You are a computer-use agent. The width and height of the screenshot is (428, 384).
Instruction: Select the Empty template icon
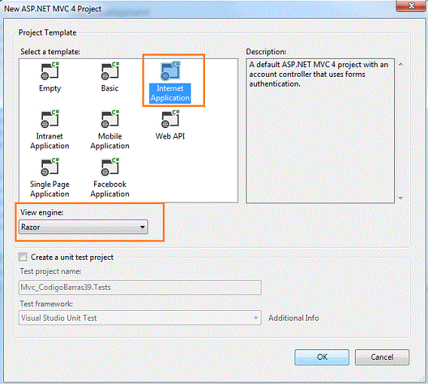[50, 71]
